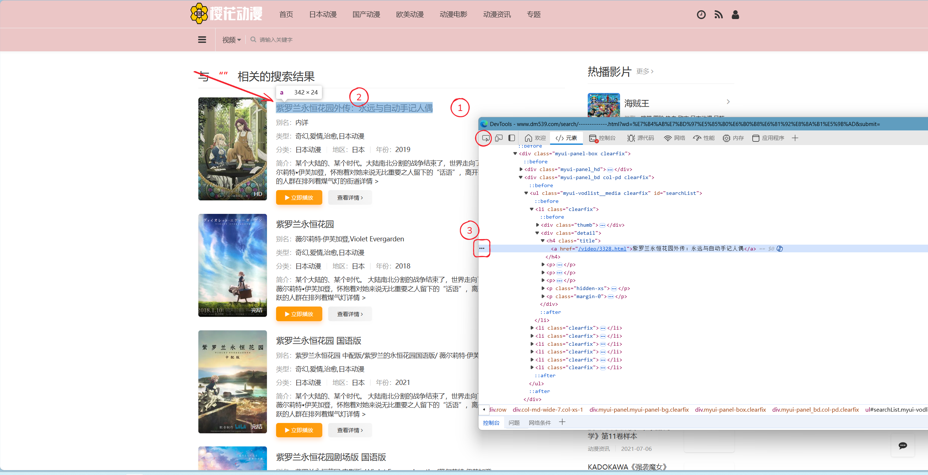The image size is (928, 475).
Task: Click the three-dots gutter icon beside selected node
Action: coord(482,248)
